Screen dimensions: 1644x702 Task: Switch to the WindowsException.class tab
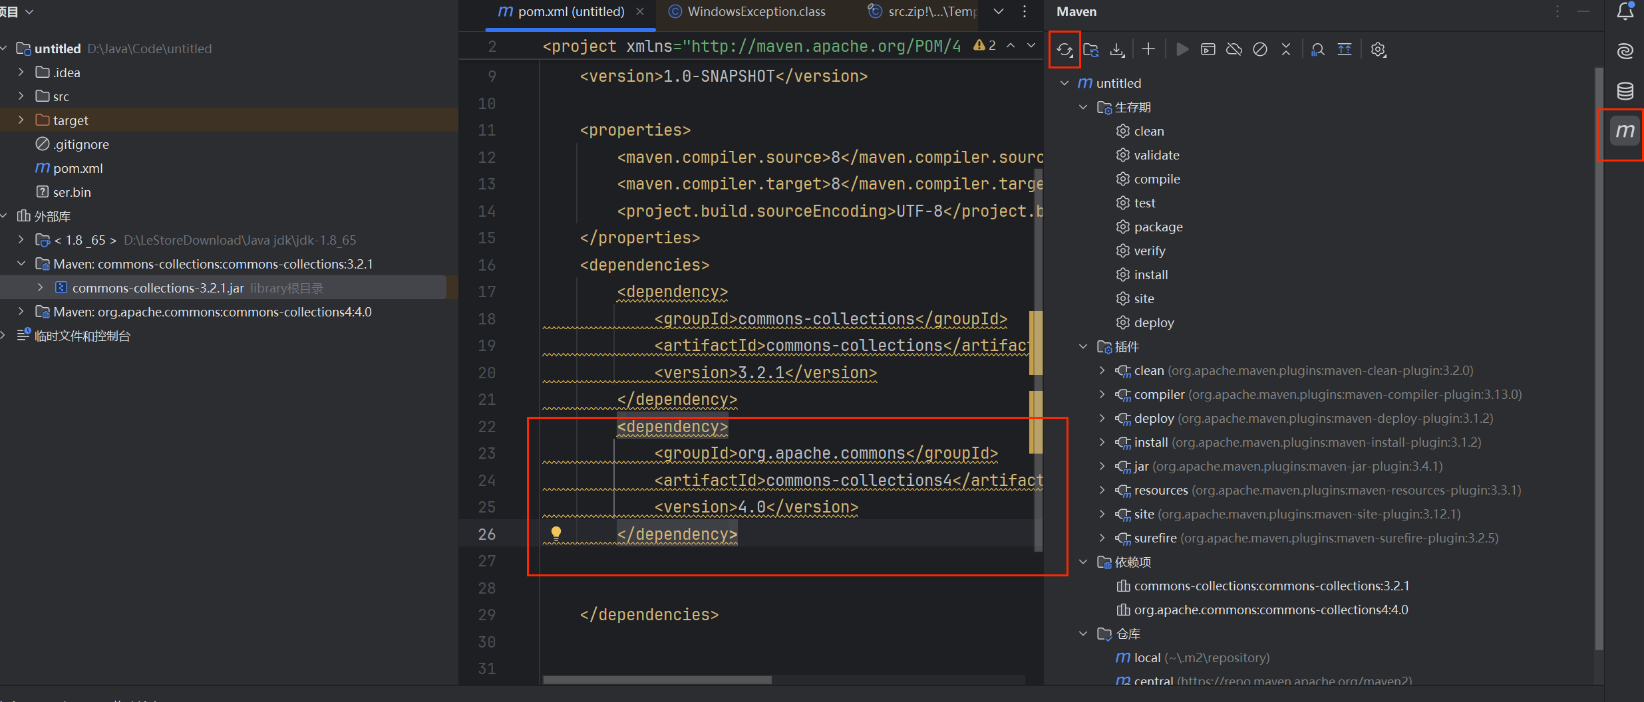756,11
